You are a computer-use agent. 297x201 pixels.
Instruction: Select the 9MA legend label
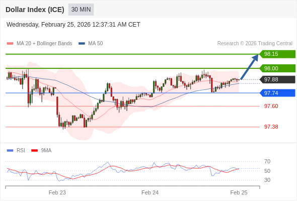[x=46, y=151]
